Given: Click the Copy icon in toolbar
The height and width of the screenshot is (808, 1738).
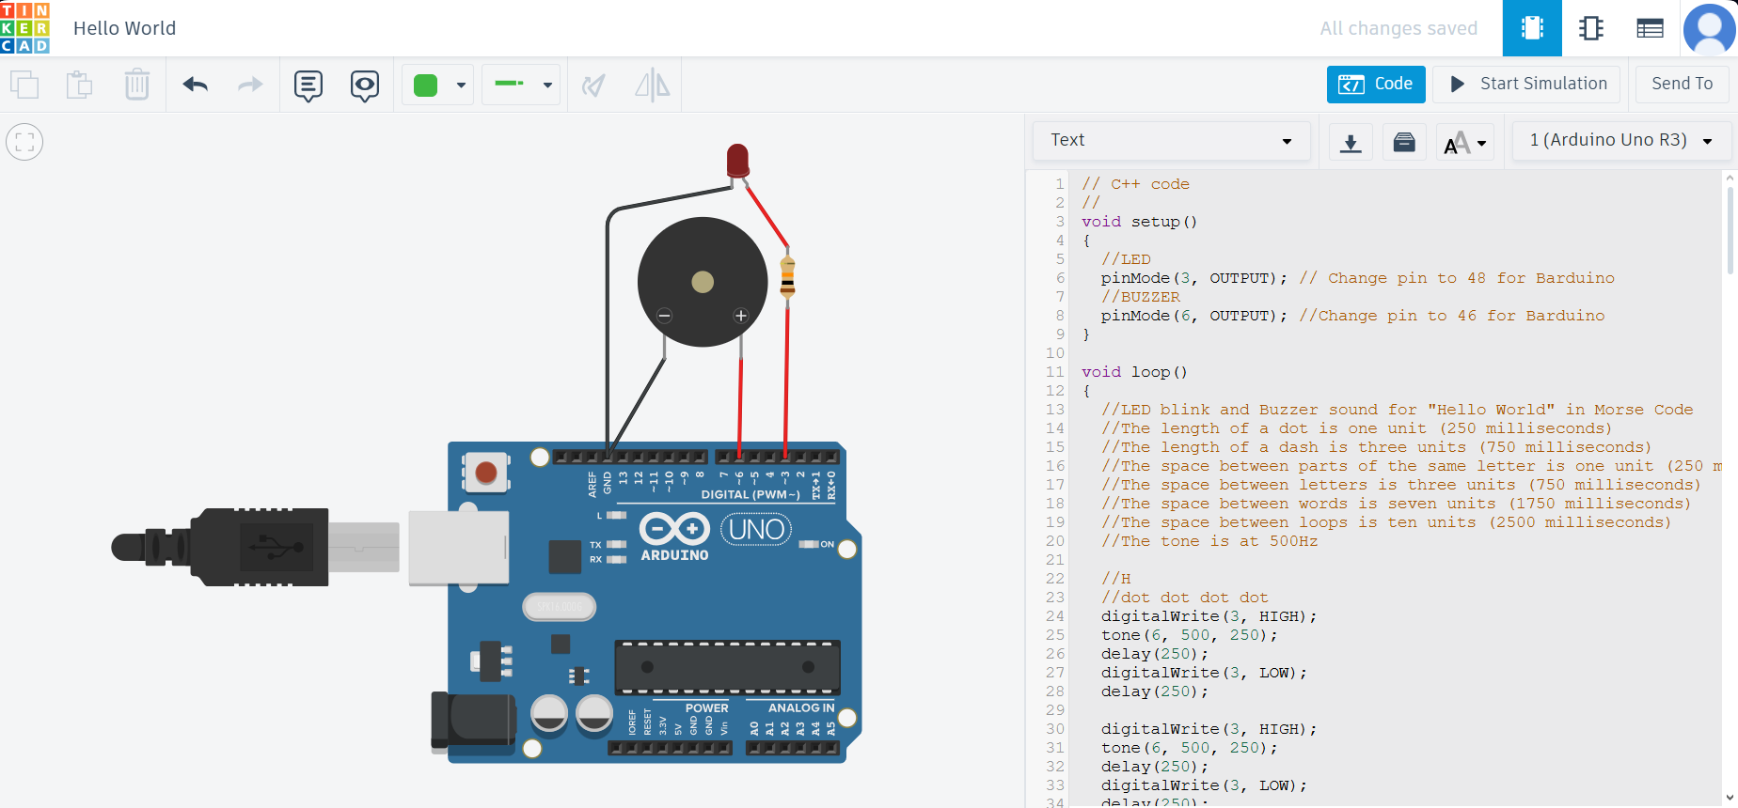Looking at the screenshot, I should (x=24, y=85).
